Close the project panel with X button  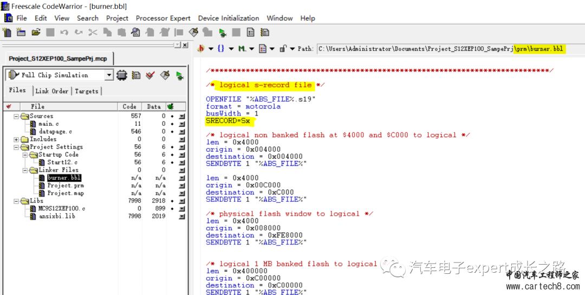click(x=185, y=45)
